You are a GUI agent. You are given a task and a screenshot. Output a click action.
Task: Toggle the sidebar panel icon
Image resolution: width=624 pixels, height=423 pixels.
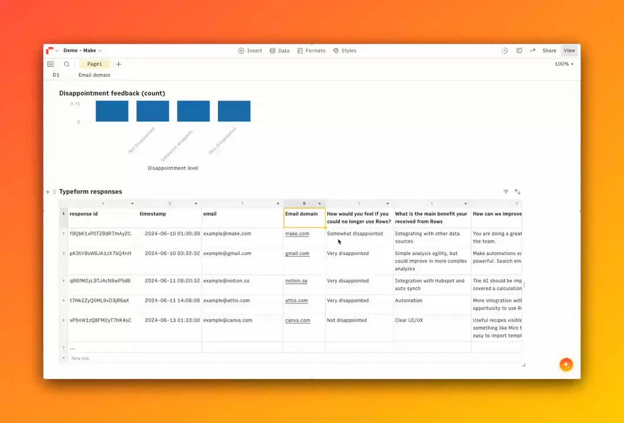pyautogui.click(x=51, y=64)
